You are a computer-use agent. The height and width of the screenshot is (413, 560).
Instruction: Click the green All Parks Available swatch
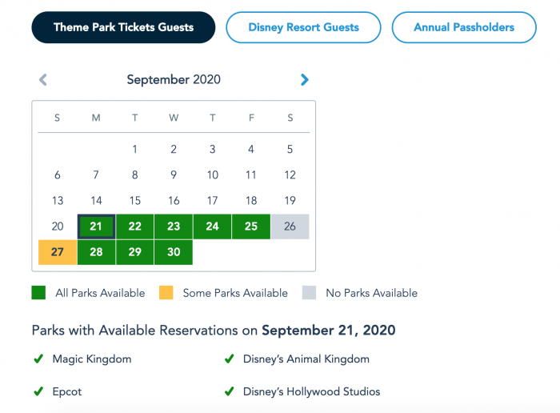click(x=38, y=293)
